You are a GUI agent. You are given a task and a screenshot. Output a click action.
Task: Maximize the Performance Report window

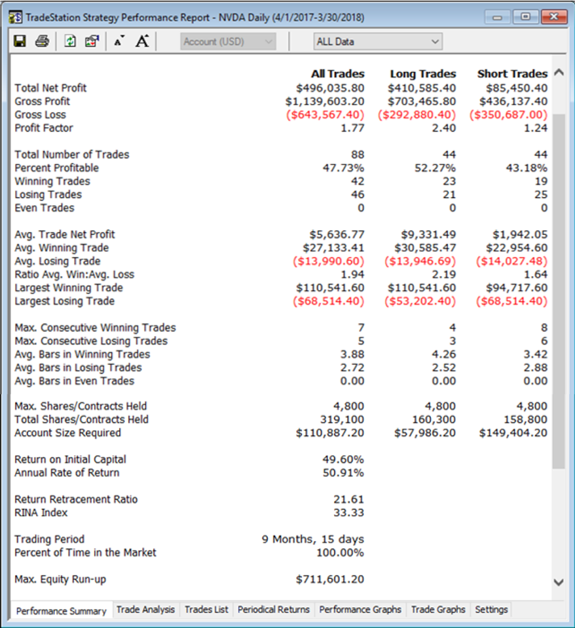click(525, 17)
